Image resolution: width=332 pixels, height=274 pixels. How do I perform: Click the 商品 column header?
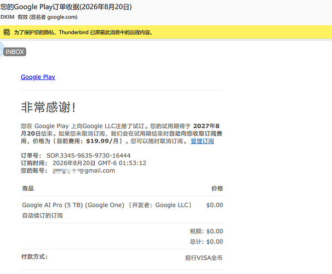(28, 189)
